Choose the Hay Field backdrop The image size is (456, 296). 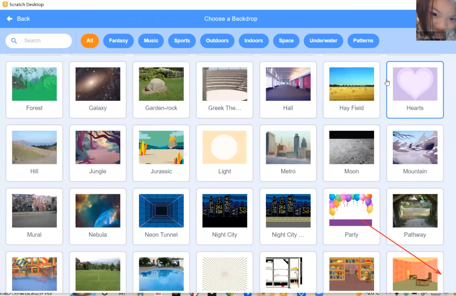[x=351, y=90]
